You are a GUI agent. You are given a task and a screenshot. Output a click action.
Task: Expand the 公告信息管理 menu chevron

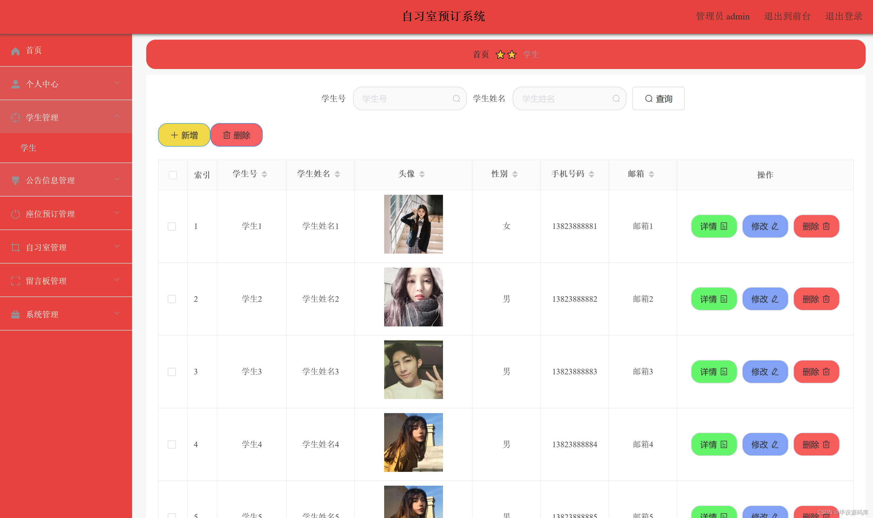click(117, 180)
